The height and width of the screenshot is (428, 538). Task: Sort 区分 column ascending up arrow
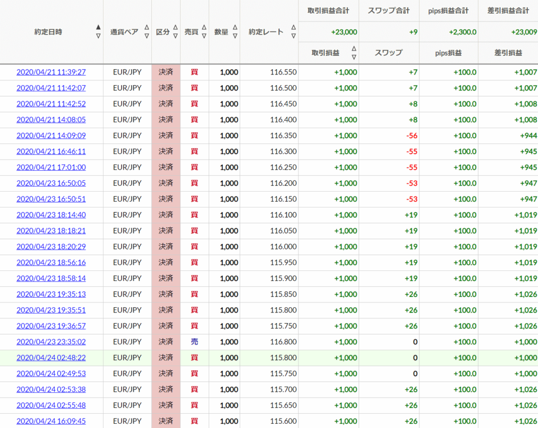tap(175, 27)
